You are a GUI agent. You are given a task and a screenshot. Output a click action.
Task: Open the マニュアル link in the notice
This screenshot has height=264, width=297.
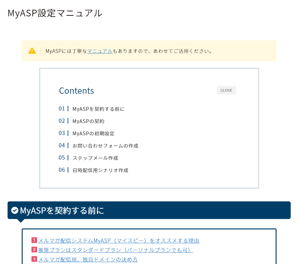point(100,51)
